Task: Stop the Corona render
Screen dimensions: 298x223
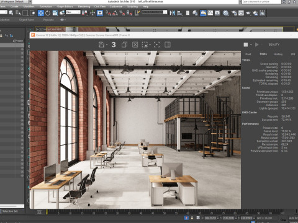Action: tap(246, 45)
